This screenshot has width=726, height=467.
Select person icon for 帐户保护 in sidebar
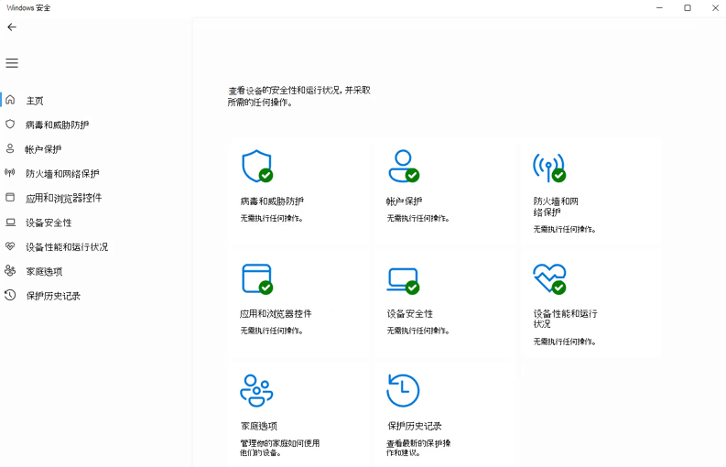10,148
